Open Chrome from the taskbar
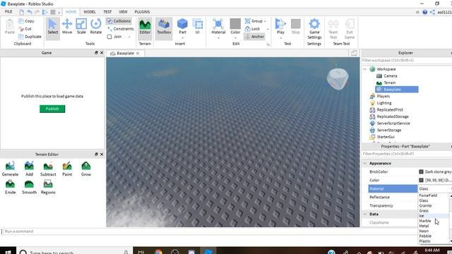 click(x=158, y=252)
